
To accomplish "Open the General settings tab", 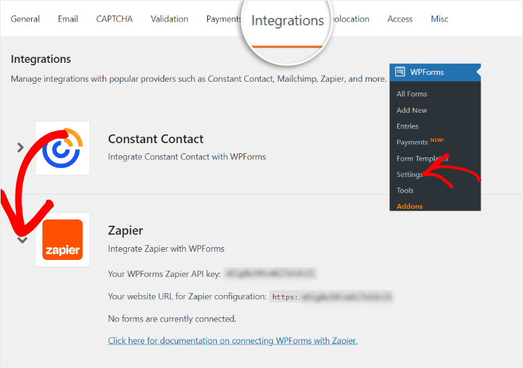I will 25,19.
